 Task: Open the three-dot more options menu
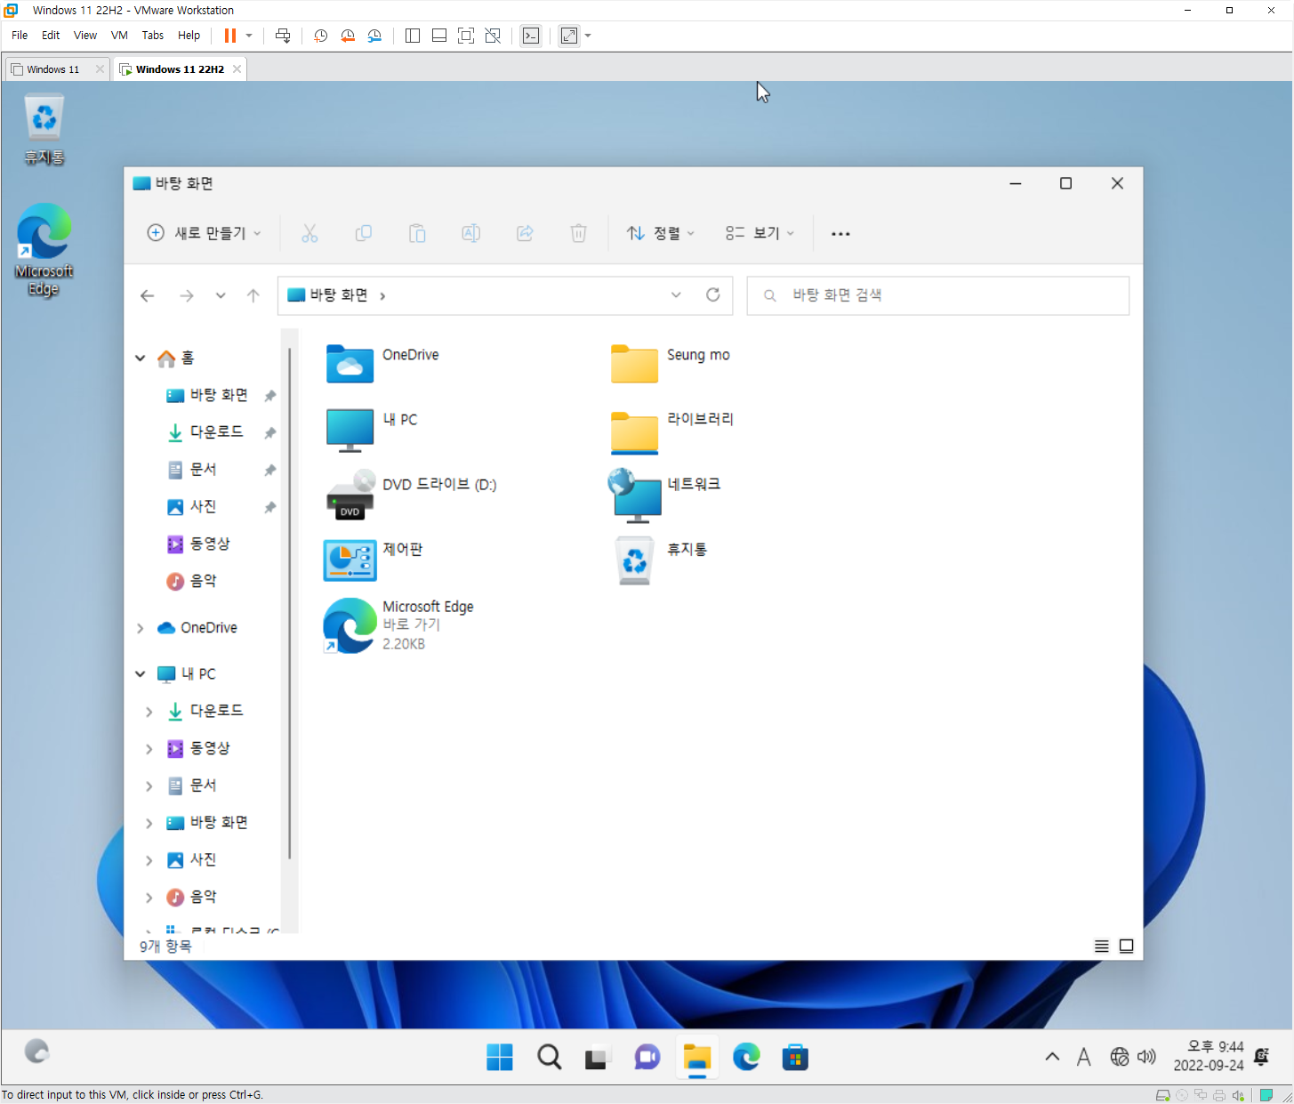tap(840, 233)
